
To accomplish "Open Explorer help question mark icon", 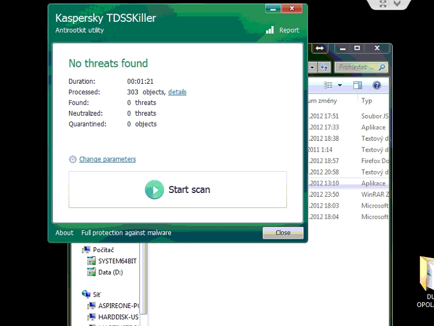I will [x=376, y=85].
